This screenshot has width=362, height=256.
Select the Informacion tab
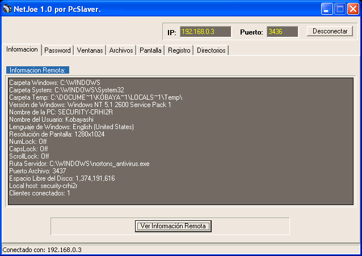(x=22, y=50)
